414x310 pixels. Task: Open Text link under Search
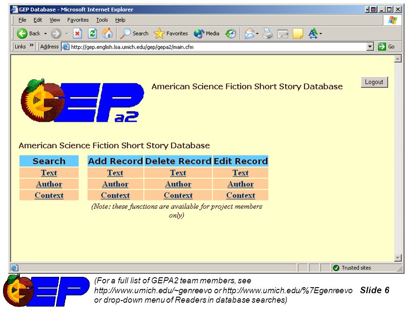tap(49, 173)
